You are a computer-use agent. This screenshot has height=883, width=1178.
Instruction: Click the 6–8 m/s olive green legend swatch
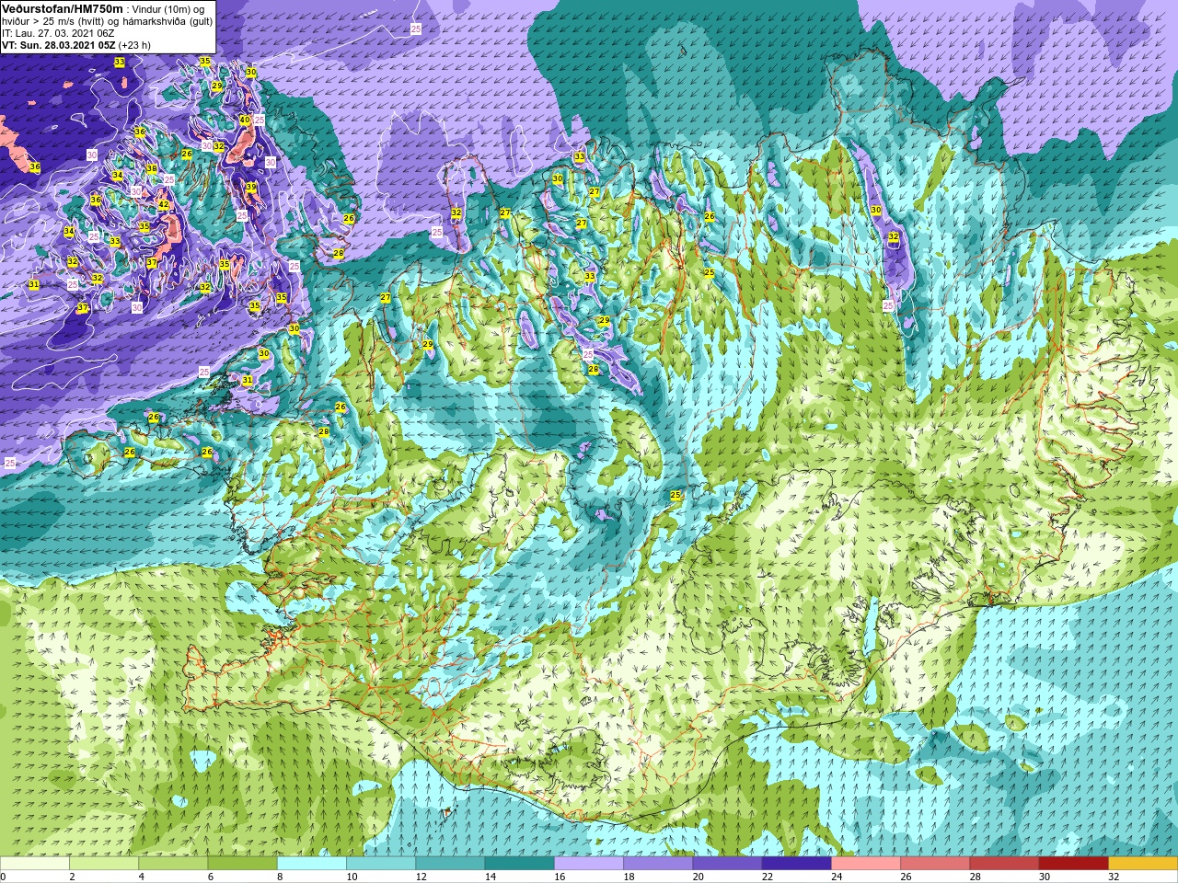pos(242,863)
